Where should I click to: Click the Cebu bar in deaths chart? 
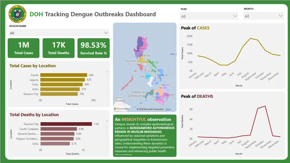[55, 144]
